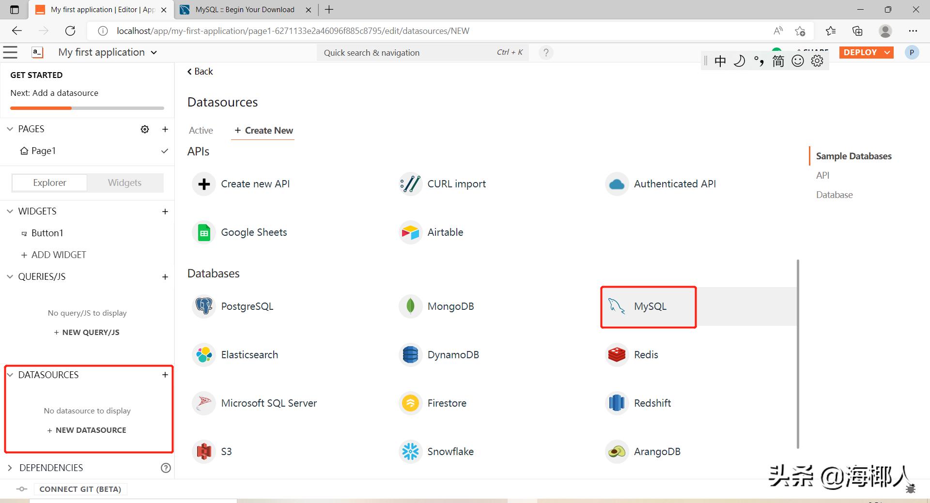Select the Snowflake database connector
Screen dimensions: 930x503
[x=450, y=451]
